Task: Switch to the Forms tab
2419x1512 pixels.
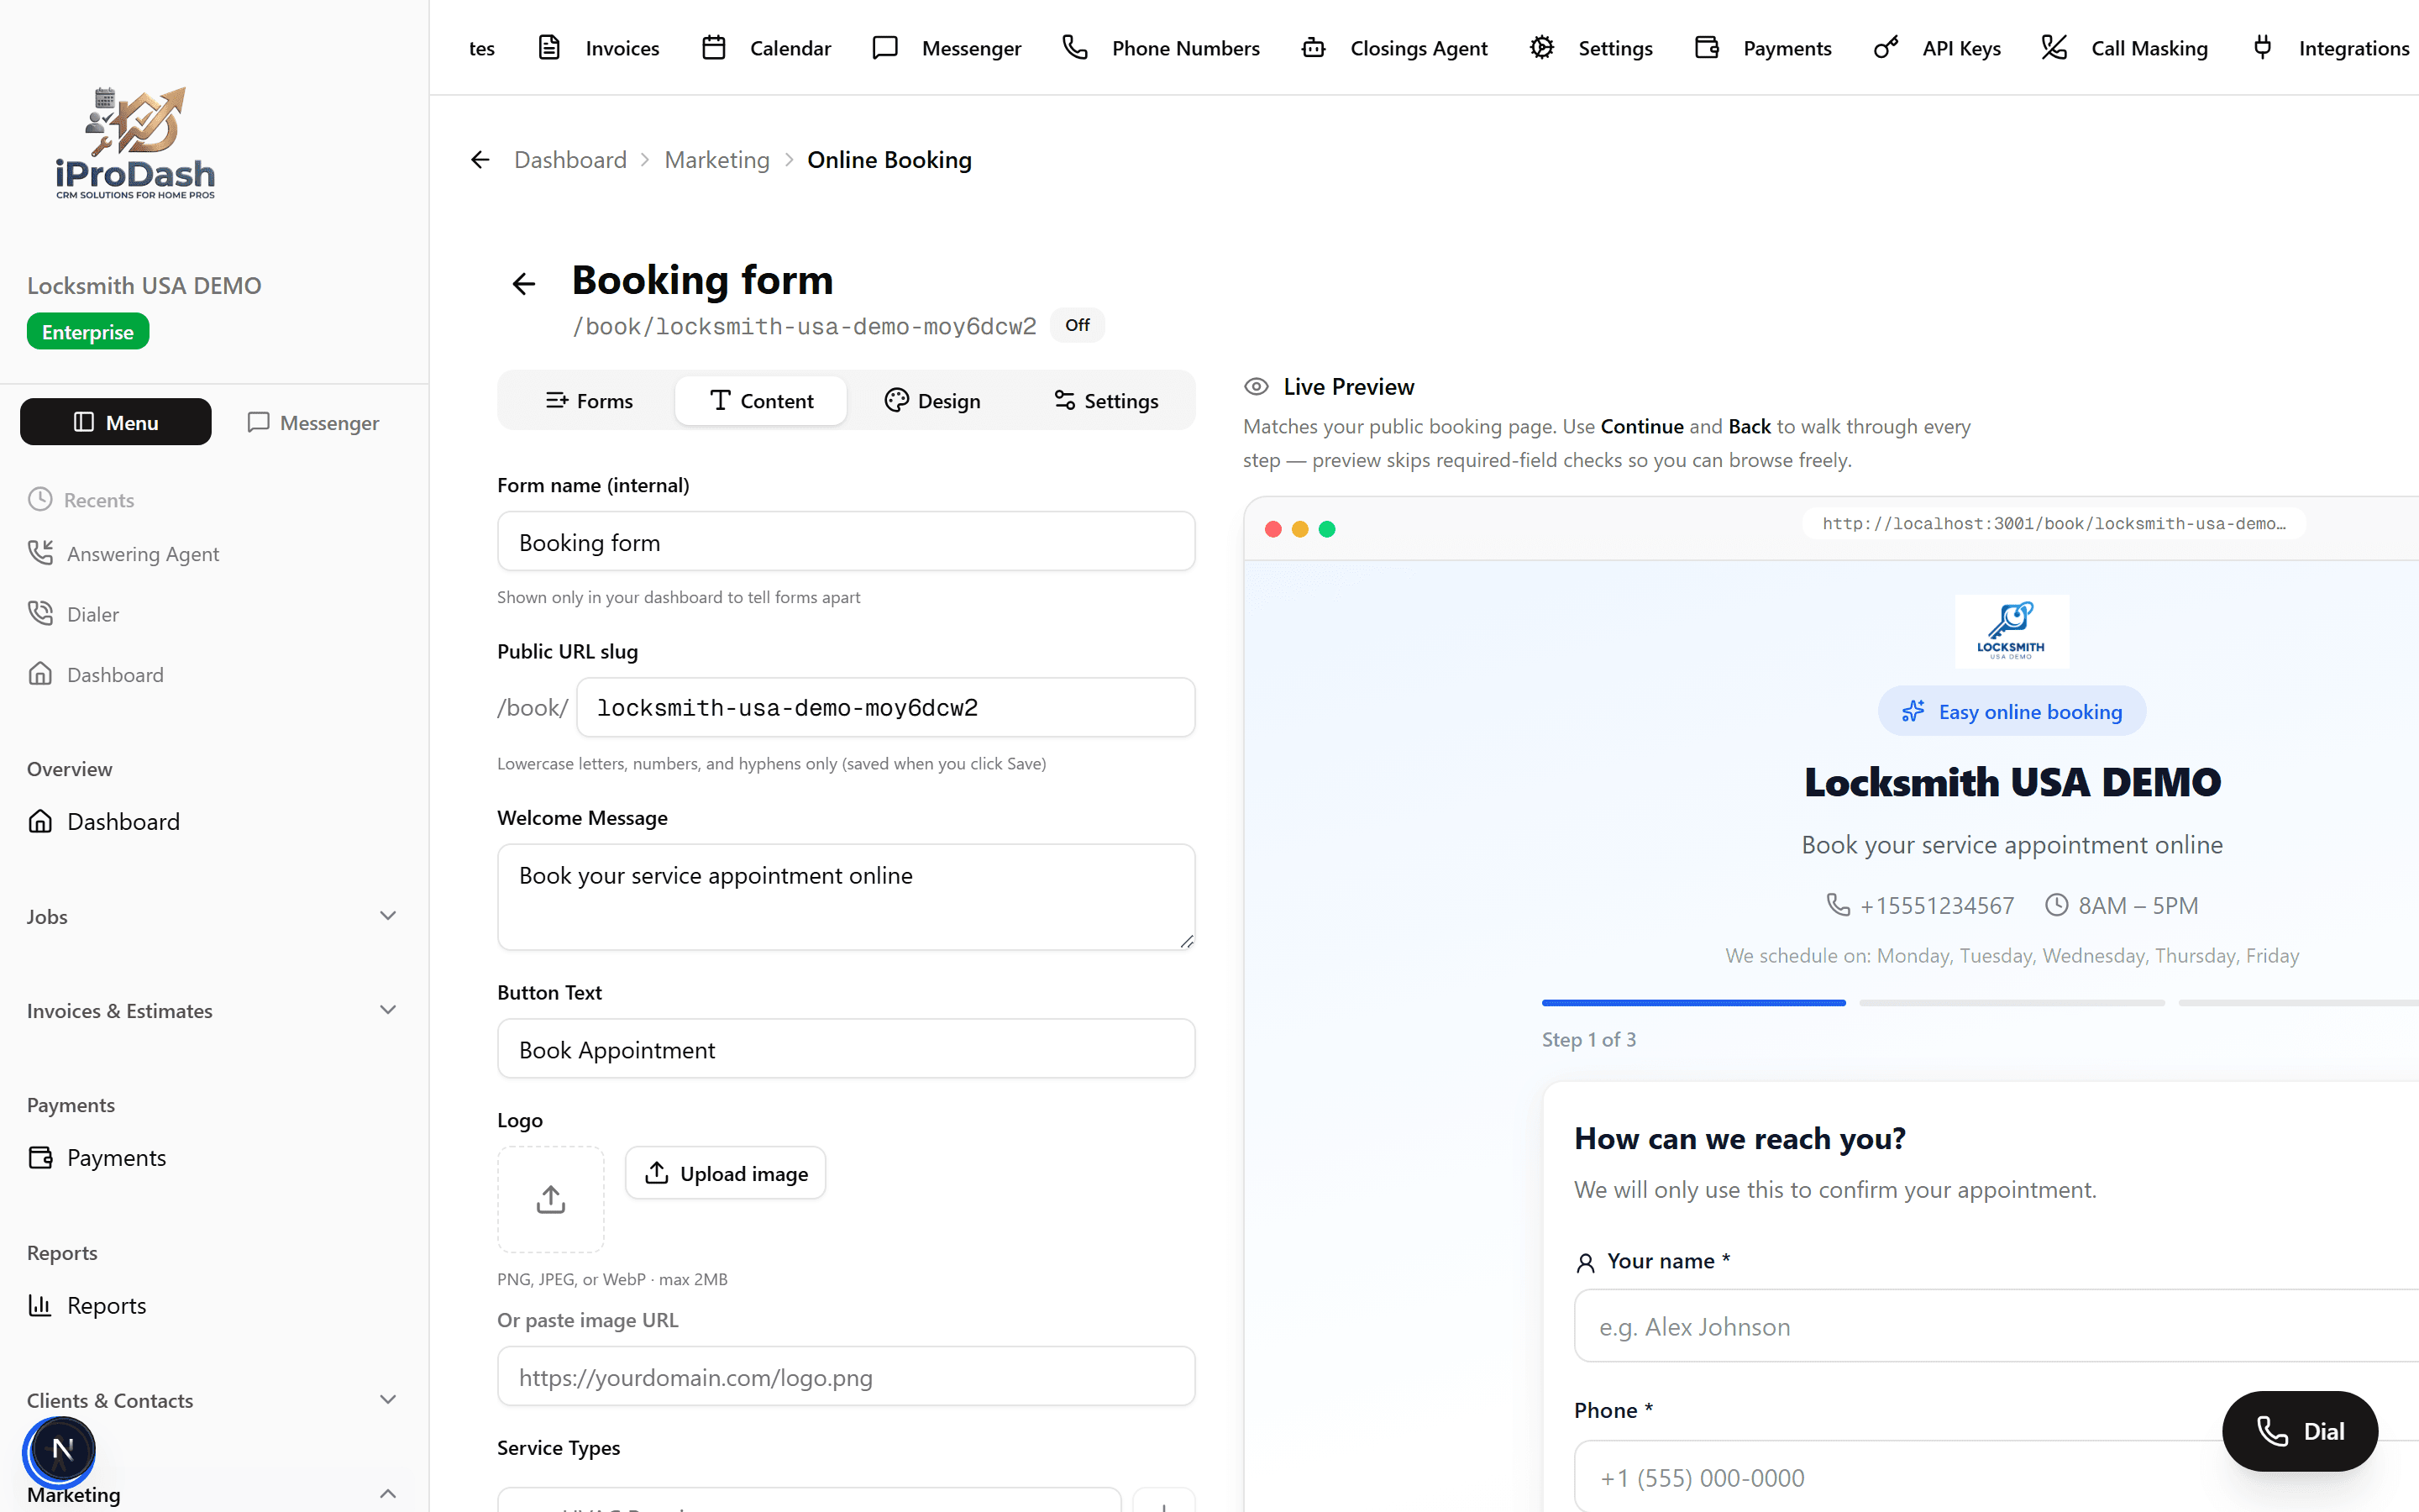Action: pos(590,400)
